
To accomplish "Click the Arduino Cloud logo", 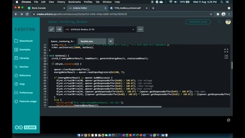I will pyautogui.click(x=26, y=127).
